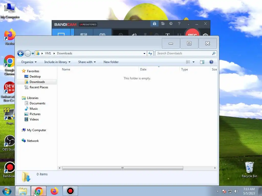
Task: Select Libraries in navigation pane
Action: [x=33, y=98]
